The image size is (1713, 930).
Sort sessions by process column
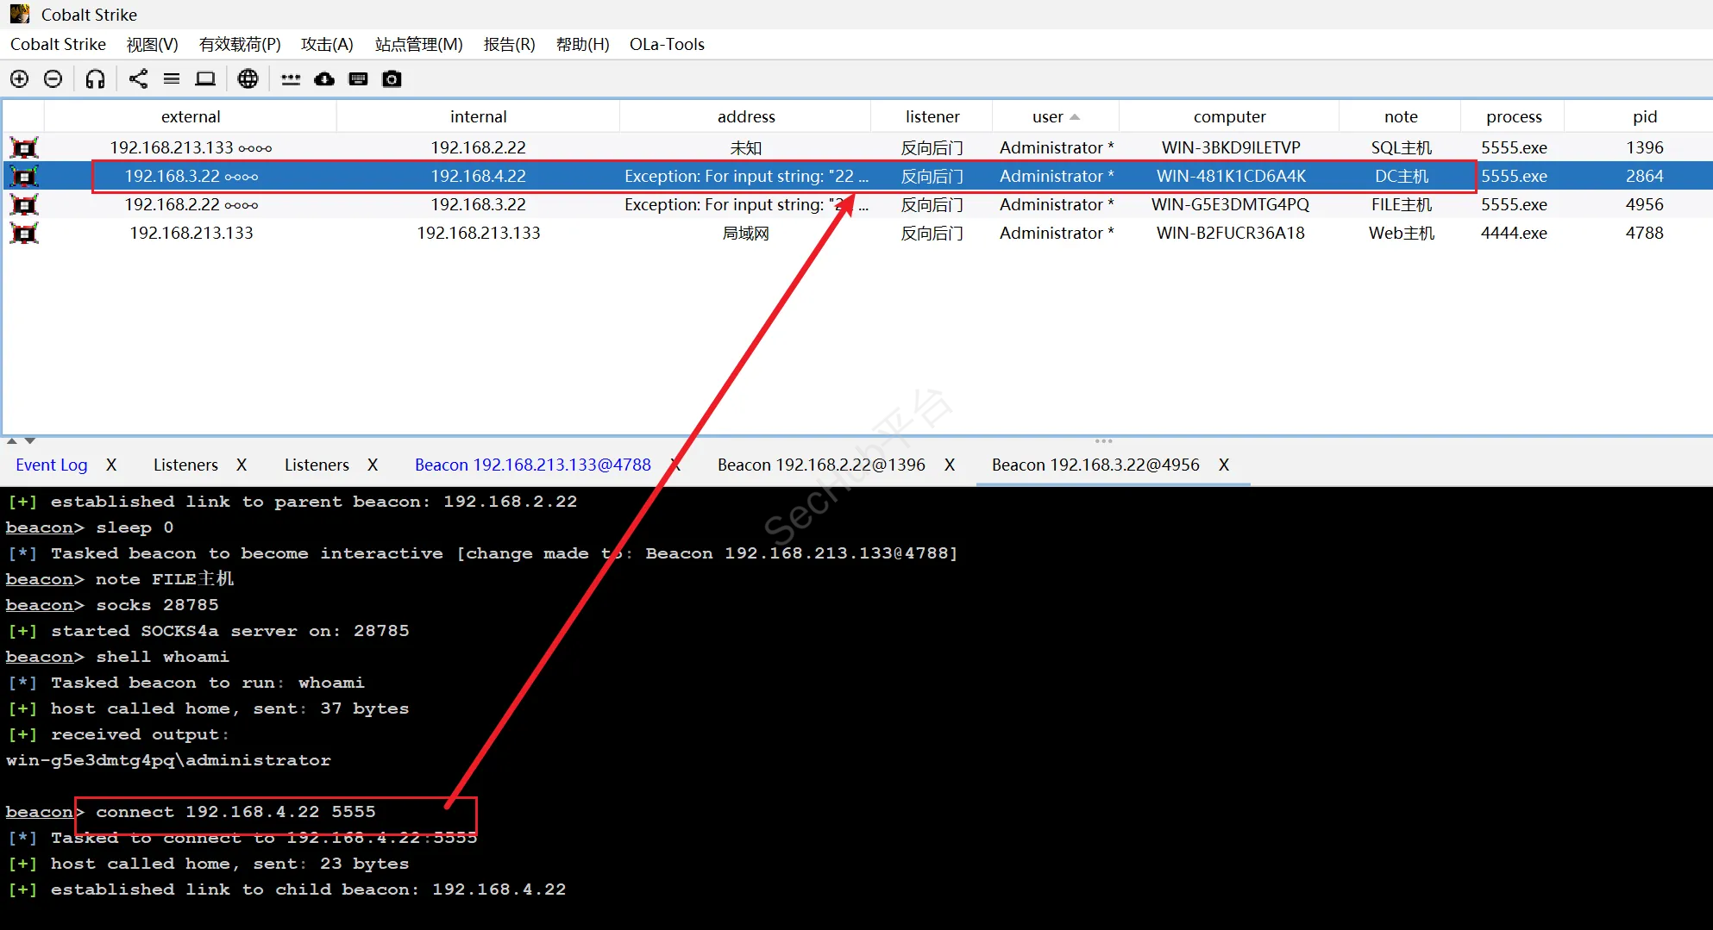[1514, 116]
